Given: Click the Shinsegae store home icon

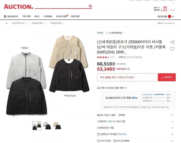Looking at the screenshot, I should 107,33.
